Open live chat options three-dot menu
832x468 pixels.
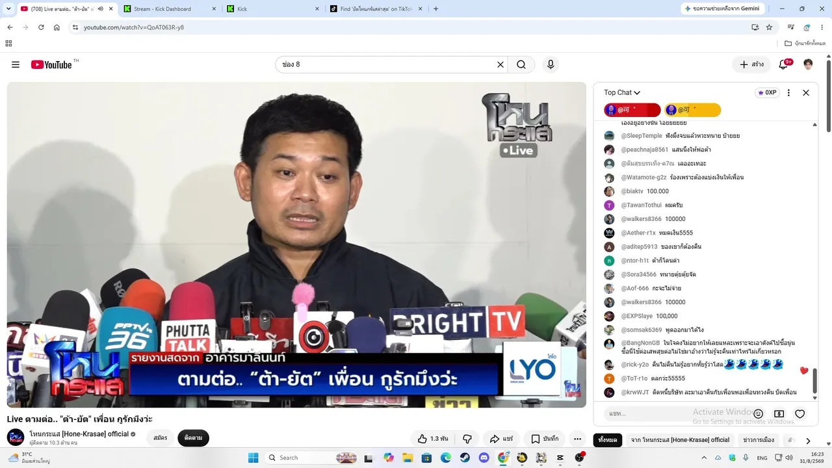pos(788,93)
